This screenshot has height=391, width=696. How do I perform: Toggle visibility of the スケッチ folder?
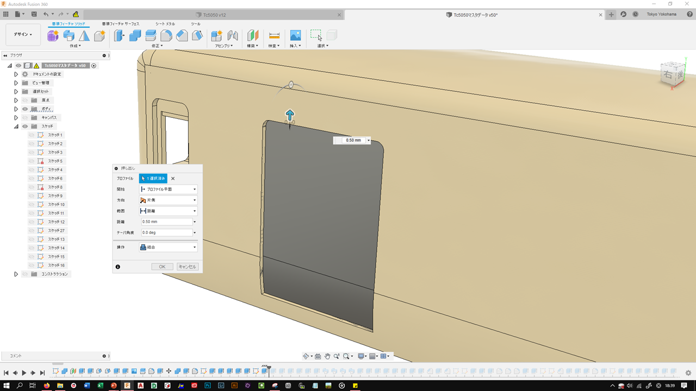click(x=25, y=126)
